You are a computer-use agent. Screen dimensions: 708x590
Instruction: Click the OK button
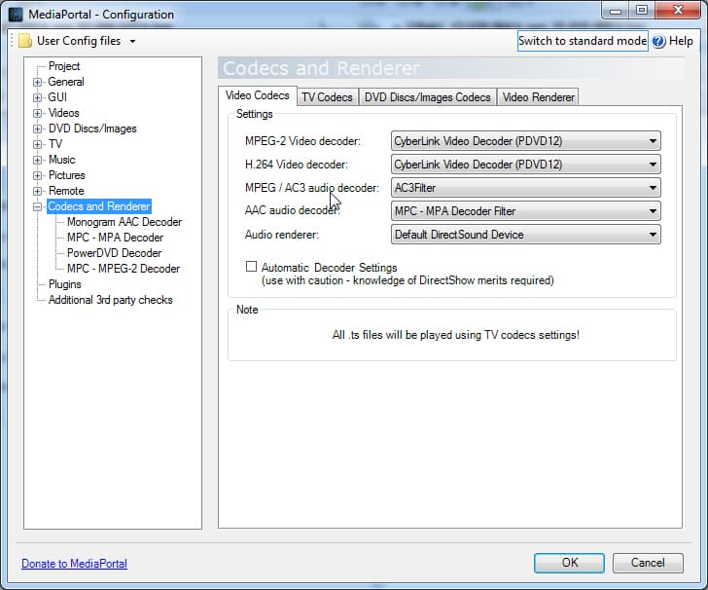pos(569,563)
